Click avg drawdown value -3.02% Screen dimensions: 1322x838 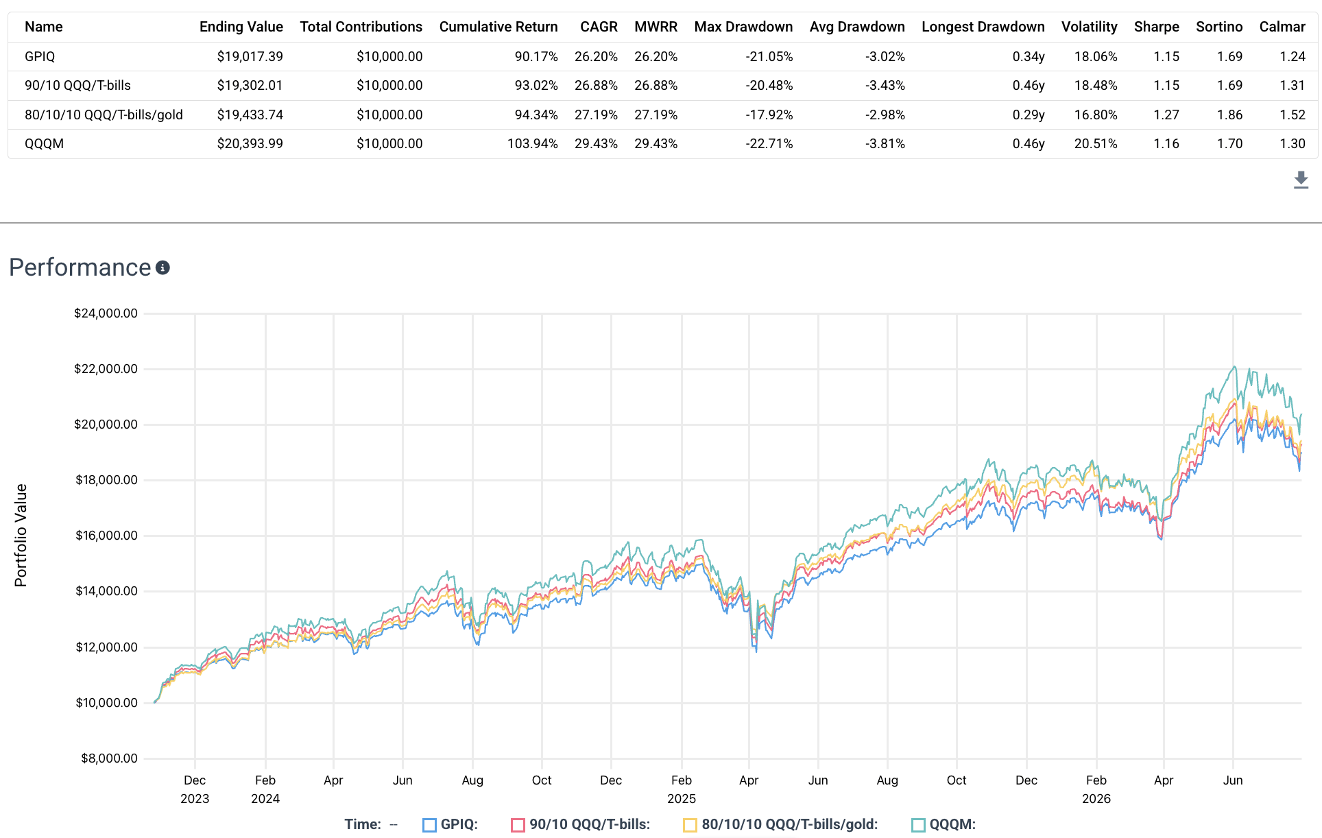885,56
